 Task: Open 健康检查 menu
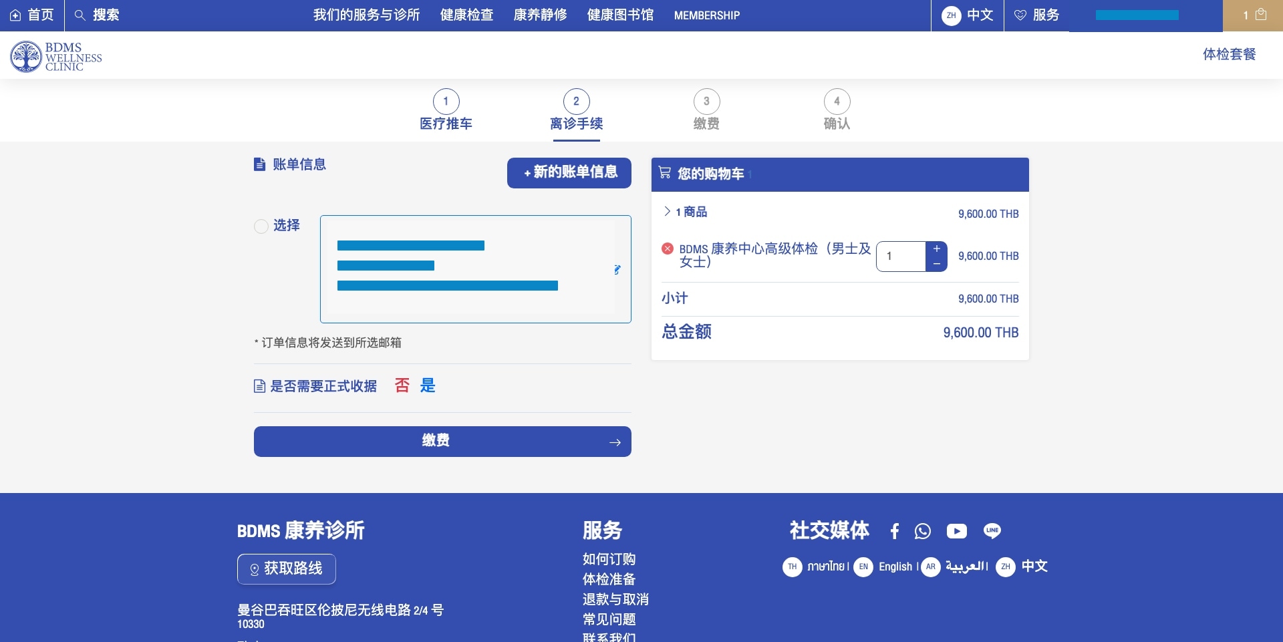click(x=467, y=15)
